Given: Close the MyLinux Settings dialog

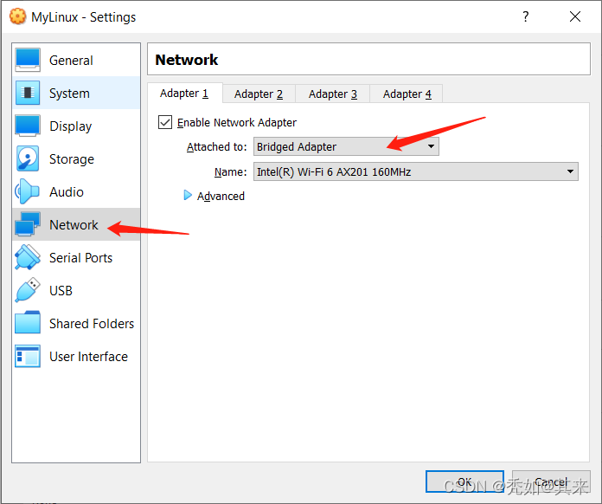Looking at the screenshot, I should (574, 16).
